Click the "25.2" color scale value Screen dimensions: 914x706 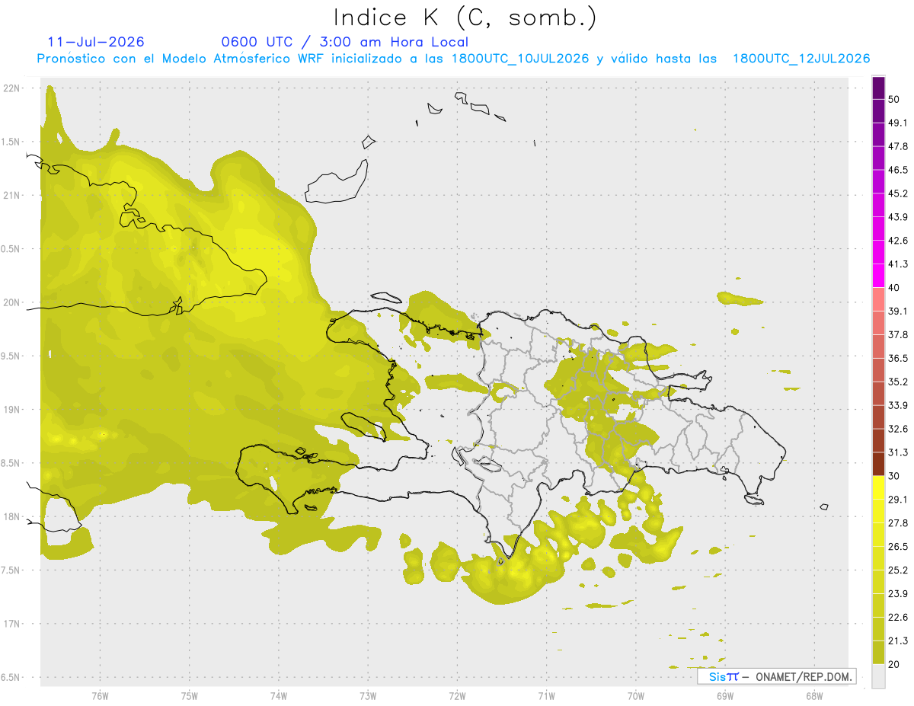(x=898, y=570)
